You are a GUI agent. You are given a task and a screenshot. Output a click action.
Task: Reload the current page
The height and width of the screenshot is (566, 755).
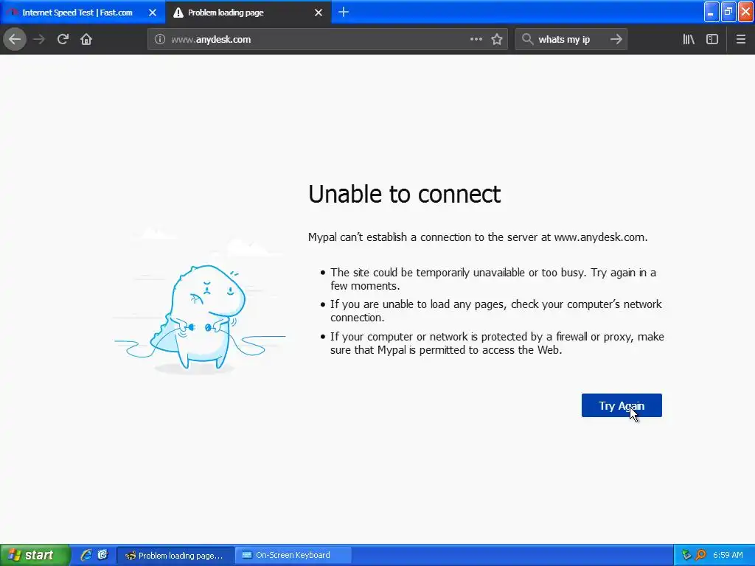63,40
